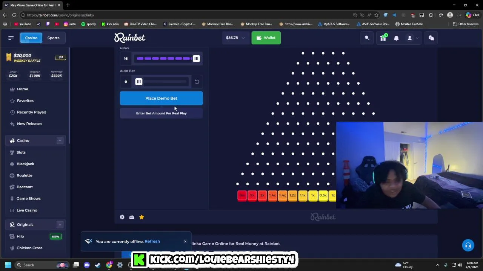Open the Wallet button

(266, 38)
